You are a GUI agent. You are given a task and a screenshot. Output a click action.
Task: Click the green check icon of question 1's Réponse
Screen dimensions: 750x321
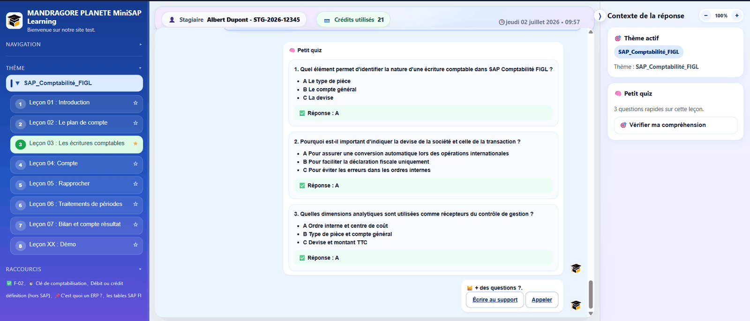pyautogui.click(x=302, y=113)
